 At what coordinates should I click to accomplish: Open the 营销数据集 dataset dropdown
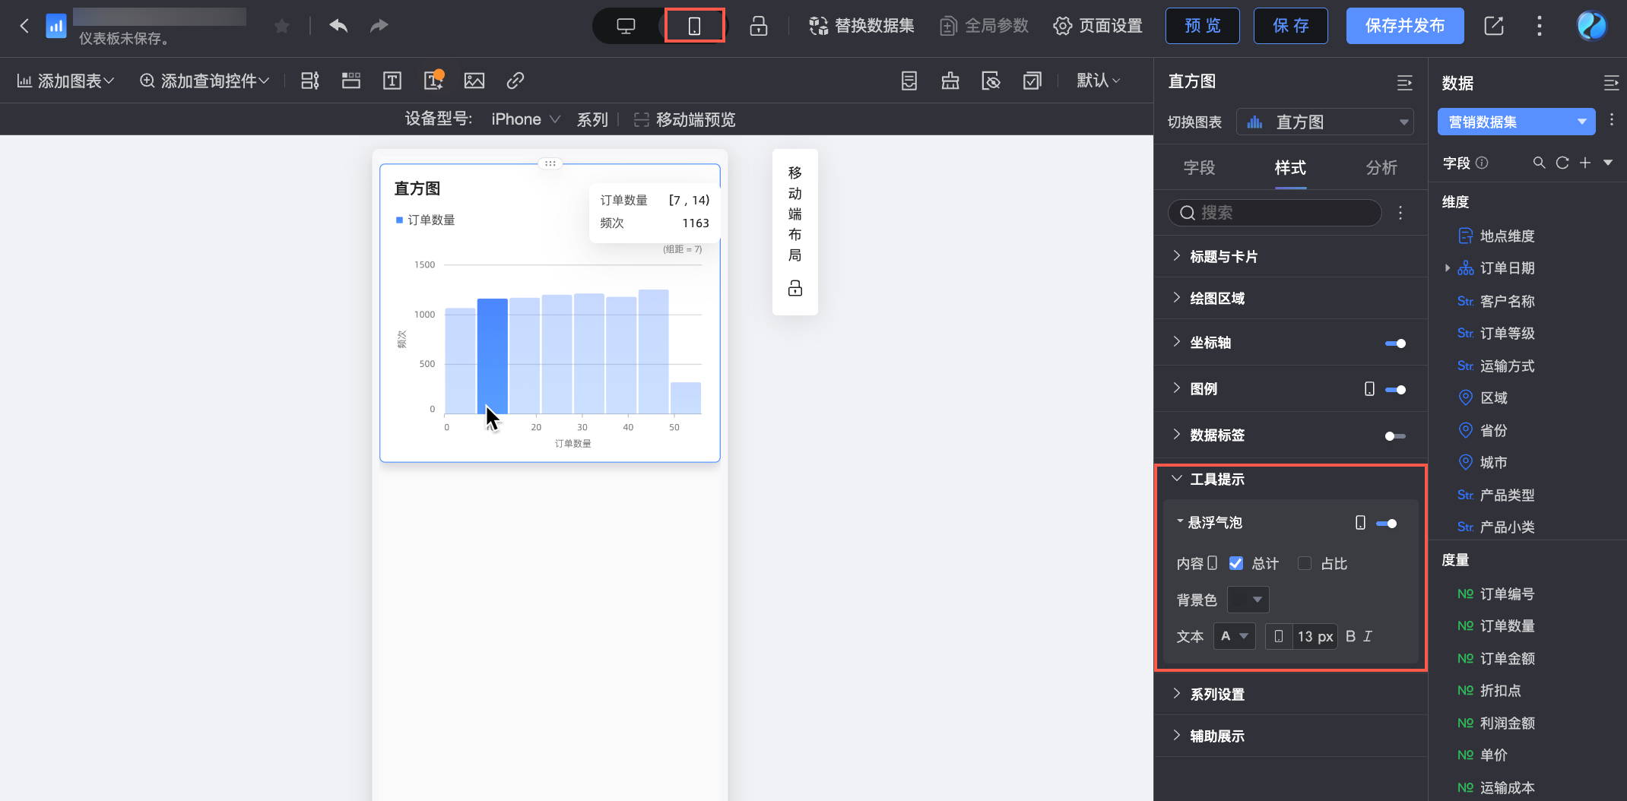(x=1517, y=122)
